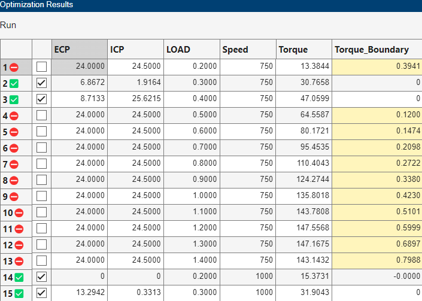
Task: Enable the checkbox for run 1
Action: pos(41,66)
